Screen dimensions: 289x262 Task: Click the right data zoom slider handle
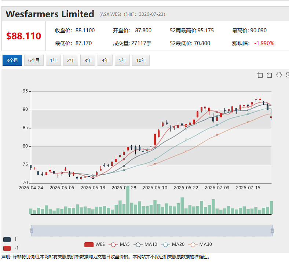(272, 231)
